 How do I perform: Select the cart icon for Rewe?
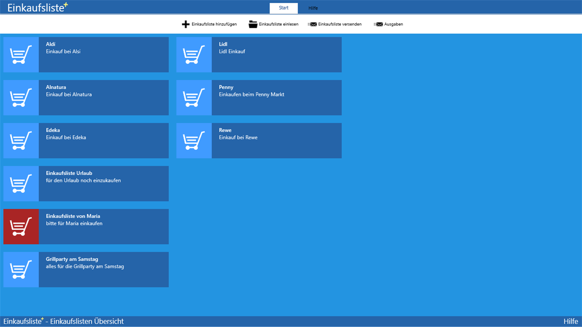[x=194, y=141]
